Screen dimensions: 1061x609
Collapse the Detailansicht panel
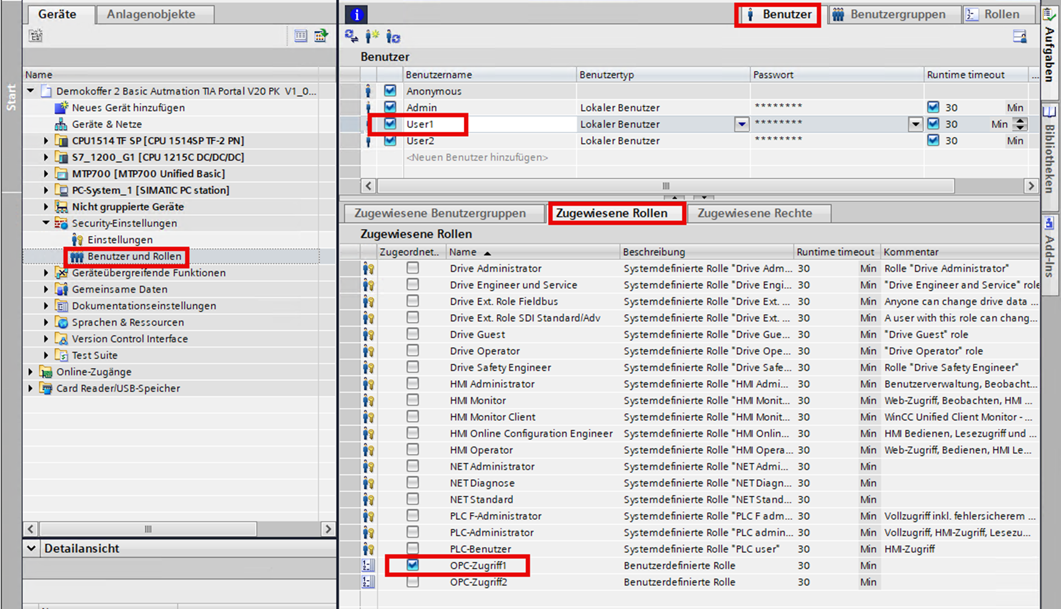[32, 548]
